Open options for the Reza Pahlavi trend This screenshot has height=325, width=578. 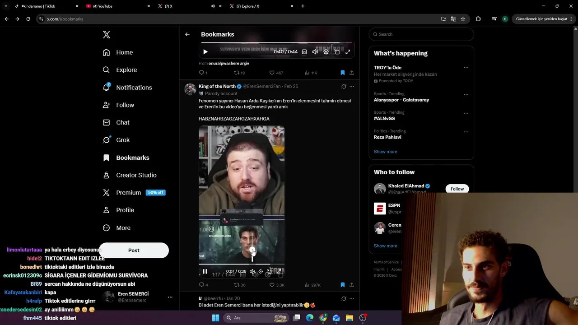(x=466, y=132)
